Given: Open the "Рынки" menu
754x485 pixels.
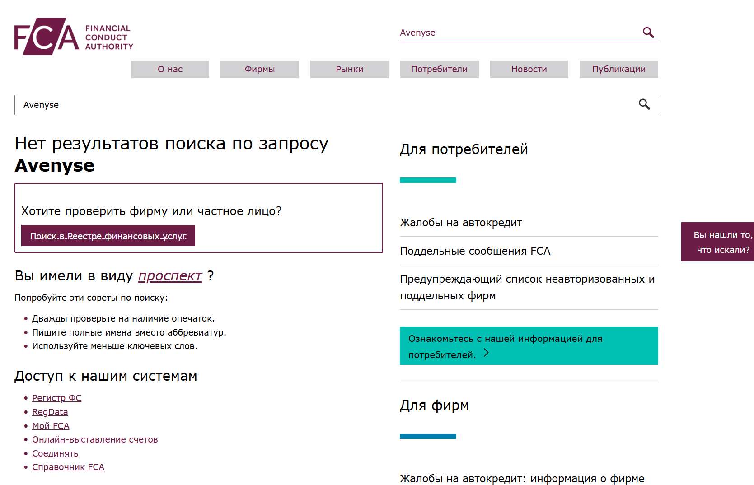Looking at the screenshot, I should (x=350, y=69).
